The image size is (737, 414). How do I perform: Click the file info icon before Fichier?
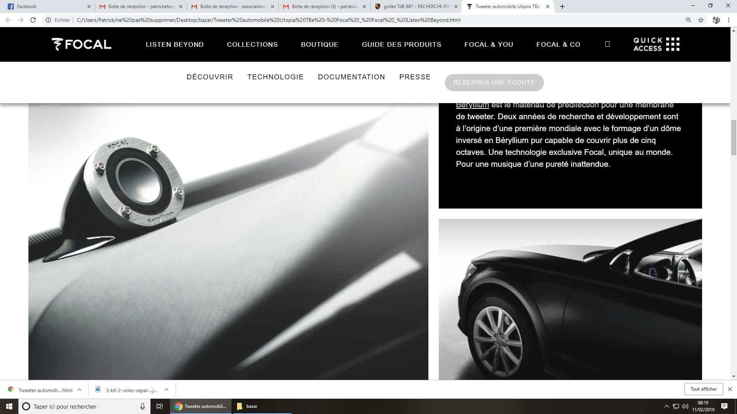48,20
